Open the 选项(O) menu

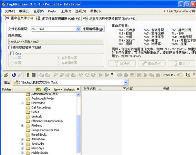click(81, 11)
